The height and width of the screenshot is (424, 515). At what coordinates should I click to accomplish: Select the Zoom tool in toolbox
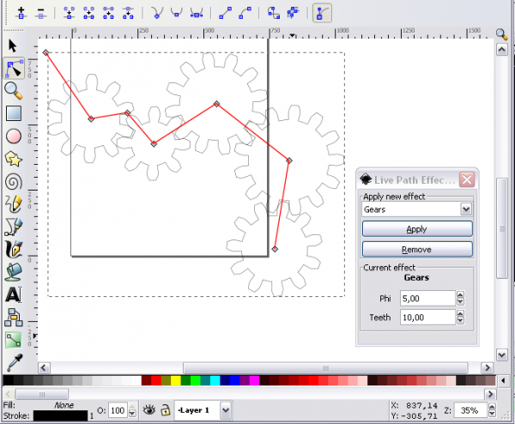tap(14, 91)
